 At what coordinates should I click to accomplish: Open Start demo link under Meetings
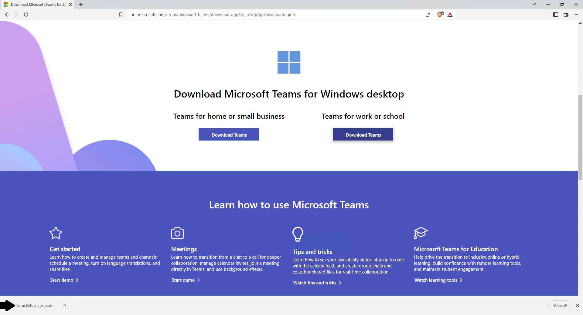point(186,280)
